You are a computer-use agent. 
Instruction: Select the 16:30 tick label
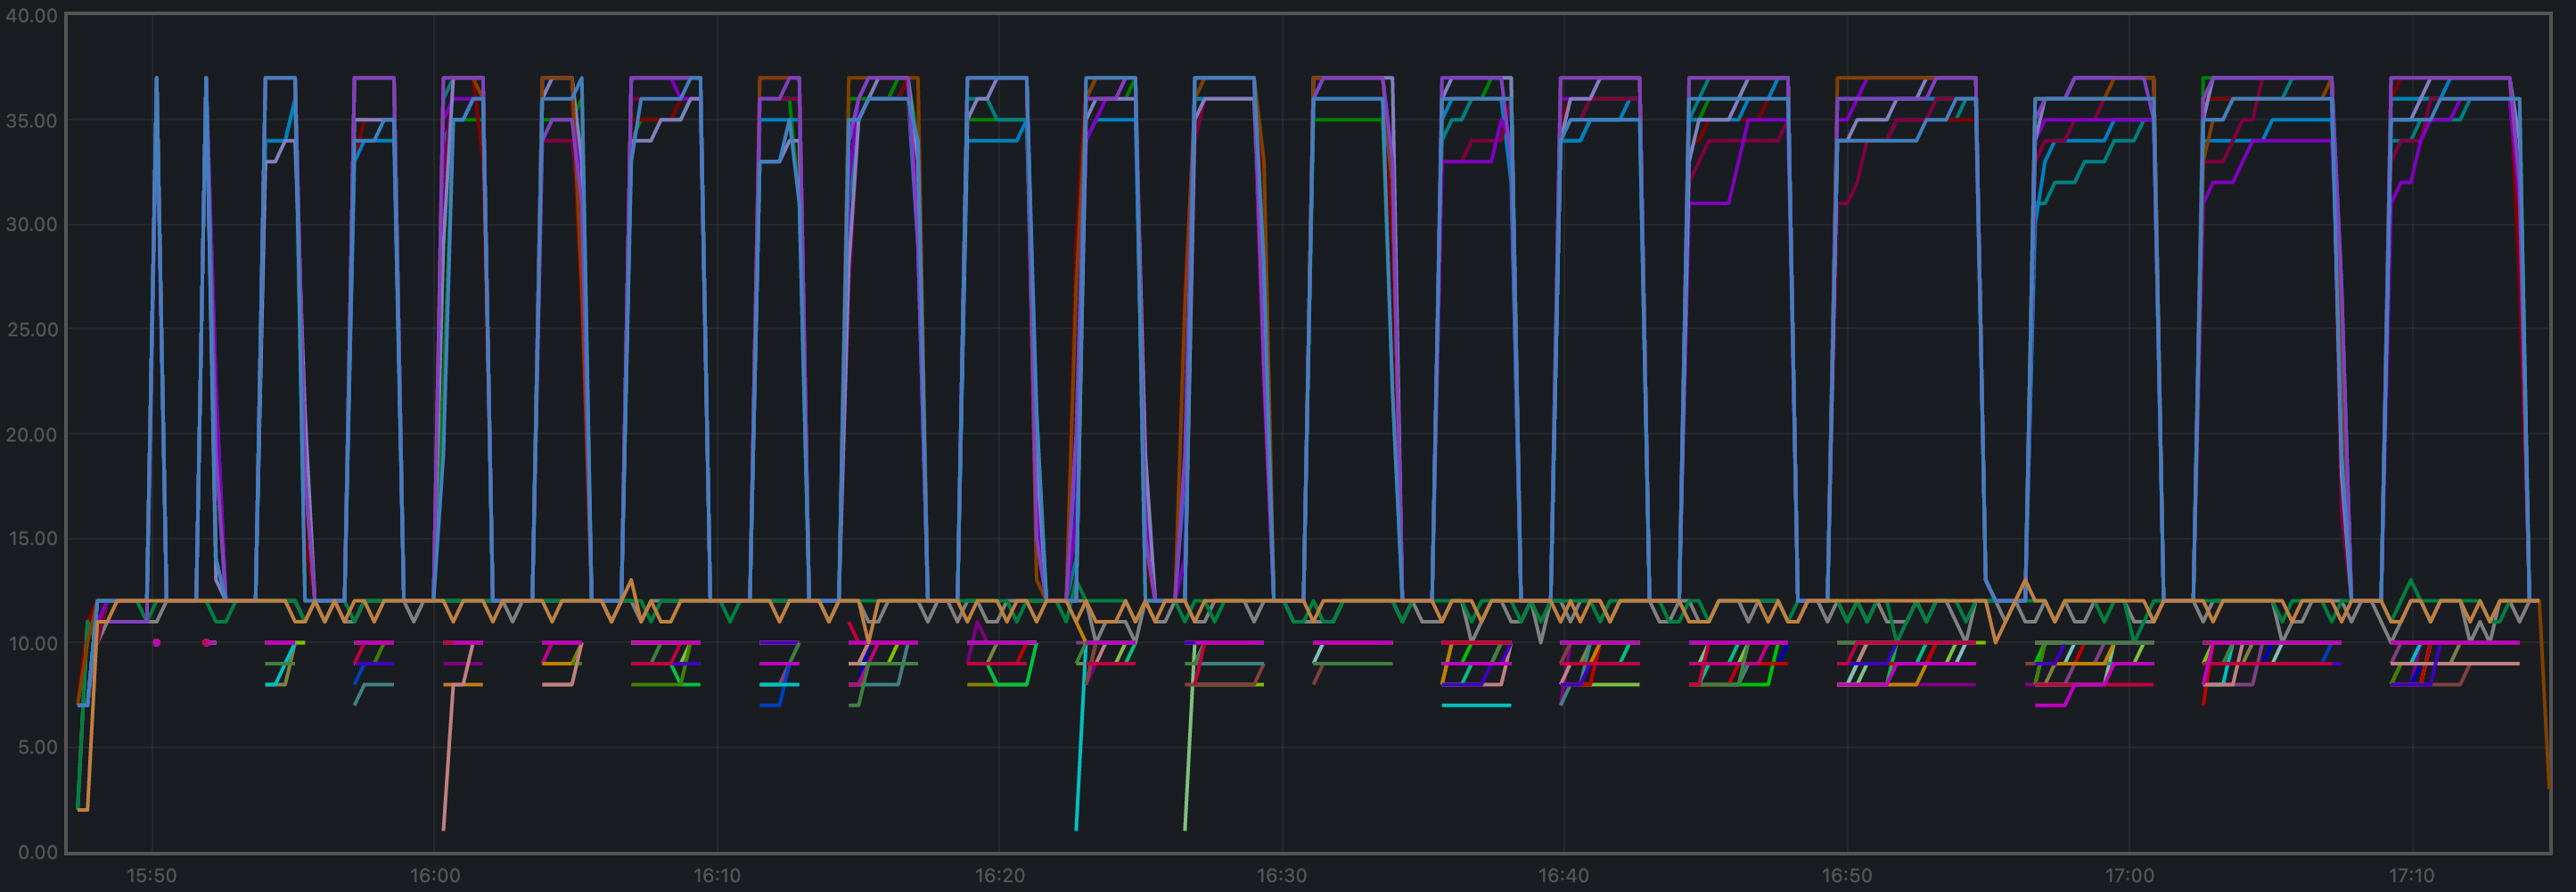pos(1281,876)
